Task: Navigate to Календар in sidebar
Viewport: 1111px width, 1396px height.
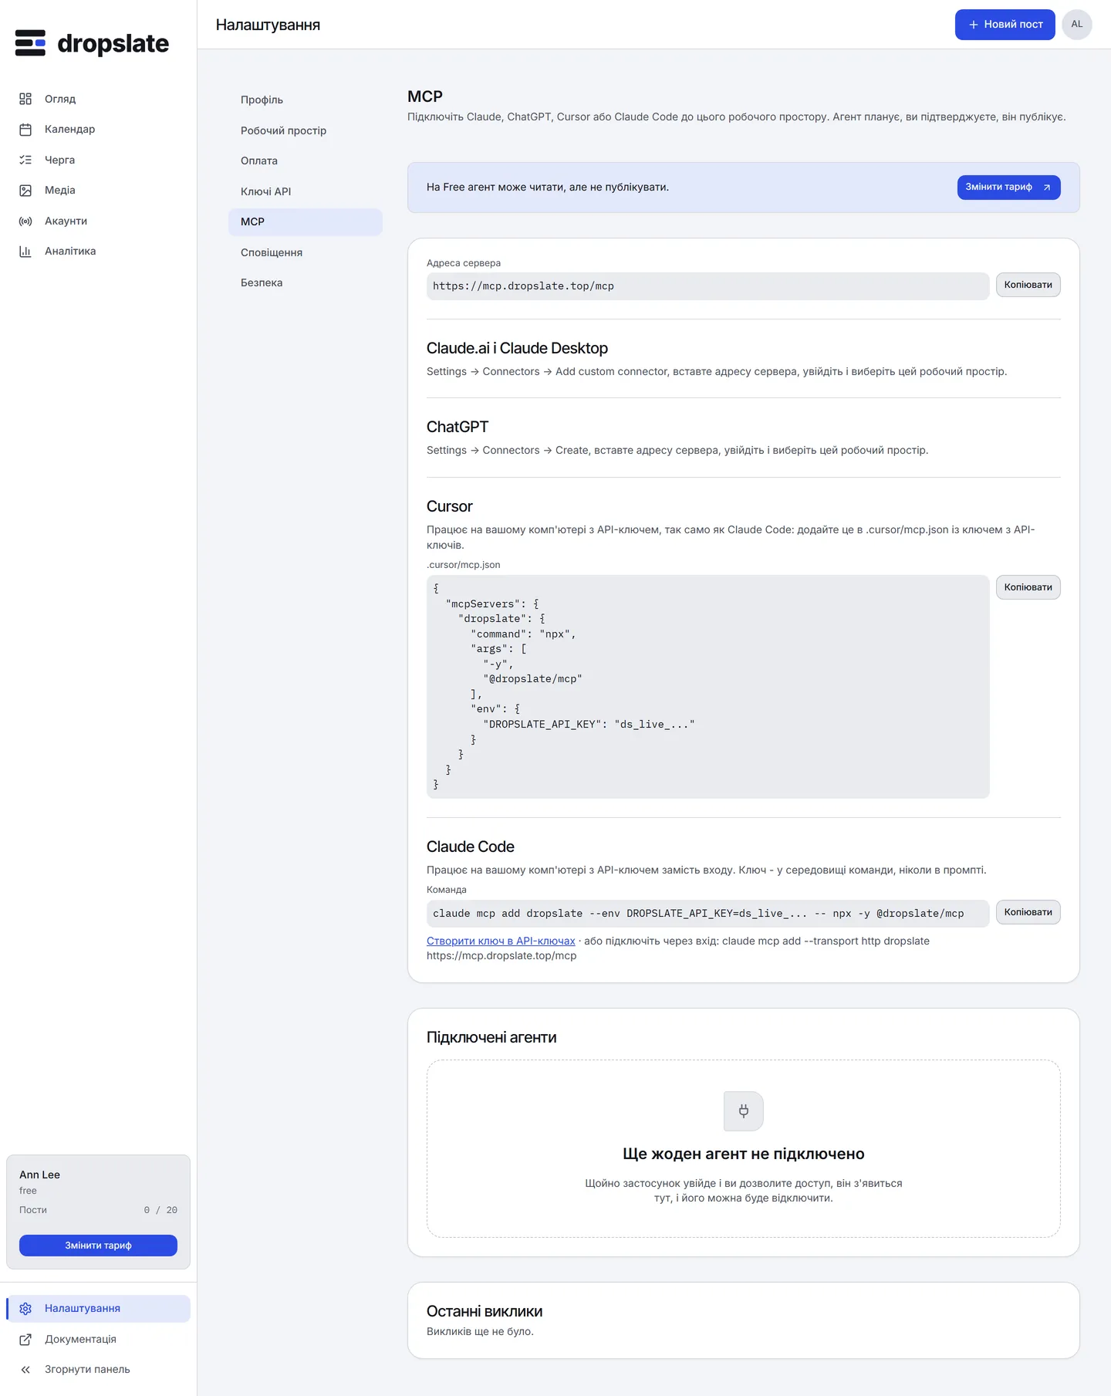Action: (x=98, y=130)
